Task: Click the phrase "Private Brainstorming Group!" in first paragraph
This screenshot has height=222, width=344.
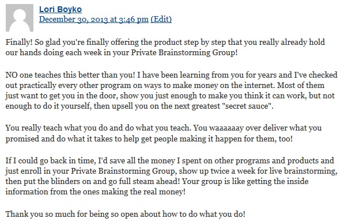Action: [184, 52]
